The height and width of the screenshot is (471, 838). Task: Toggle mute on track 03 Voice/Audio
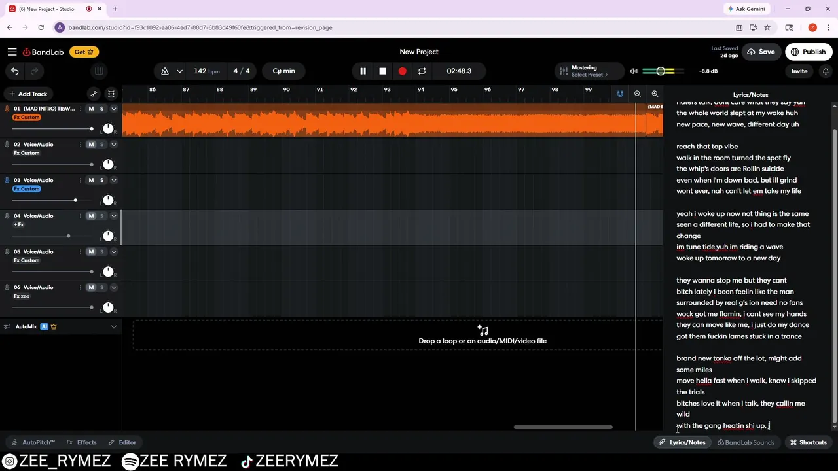tap(91, 180)
